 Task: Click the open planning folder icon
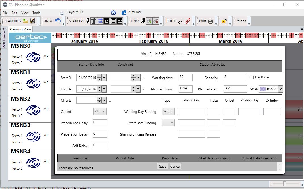point(26,21)
